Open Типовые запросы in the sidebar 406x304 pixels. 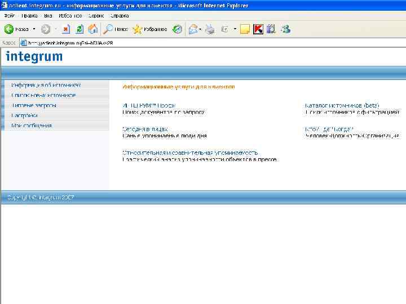pos(34,105)
